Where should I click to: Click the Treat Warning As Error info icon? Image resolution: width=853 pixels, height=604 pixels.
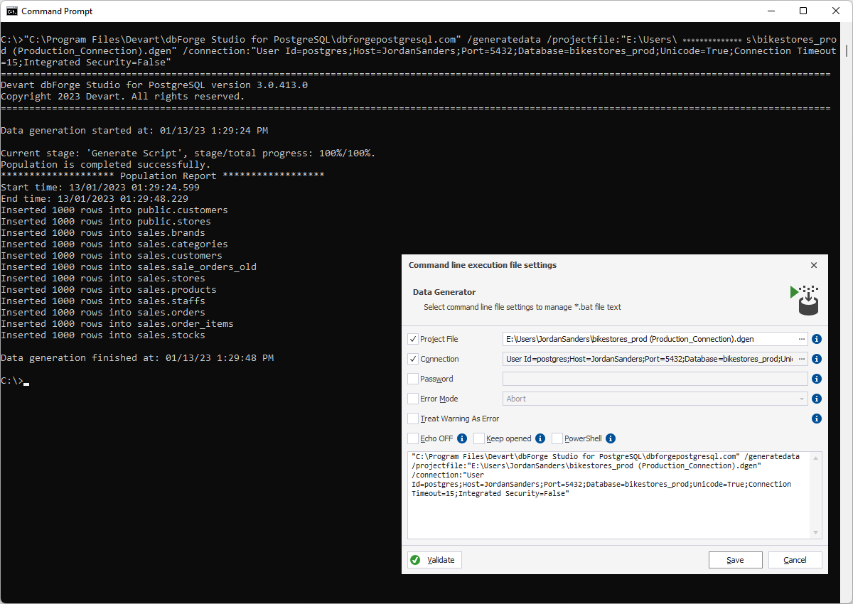816,419
